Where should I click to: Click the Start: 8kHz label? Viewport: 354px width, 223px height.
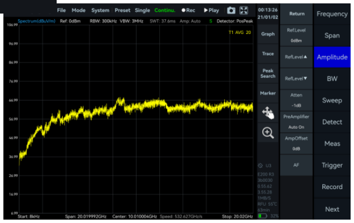tap(29, 216)
